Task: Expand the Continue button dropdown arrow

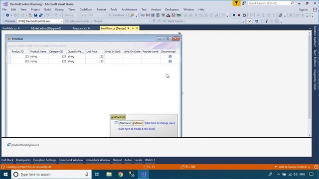Action: click(x=126, y=15)
